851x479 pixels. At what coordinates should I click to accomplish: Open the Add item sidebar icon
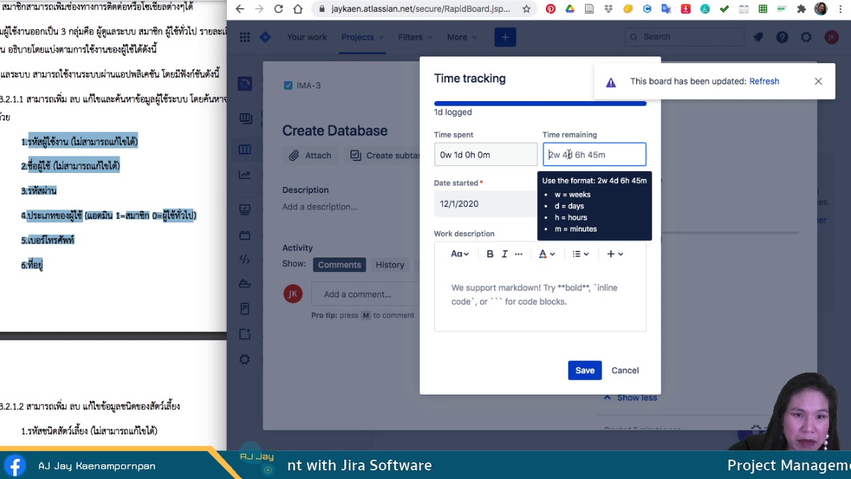coord(245,334)
